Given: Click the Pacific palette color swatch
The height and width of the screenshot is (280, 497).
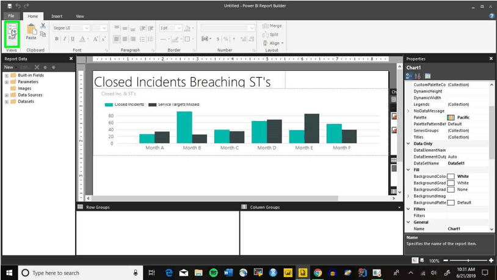Looking at the screenshot, I should [x=451, y=117].
